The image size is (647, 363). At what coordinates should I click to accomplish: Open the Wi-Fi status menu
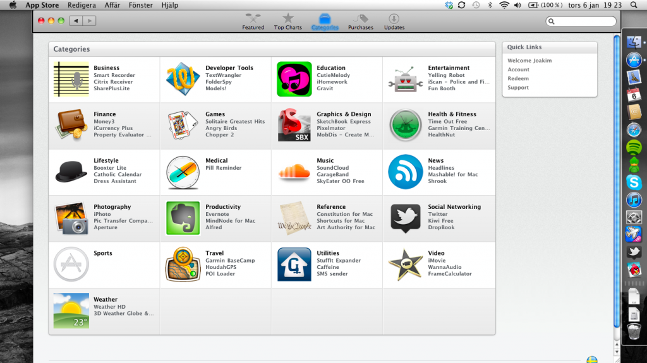(504, 5)
